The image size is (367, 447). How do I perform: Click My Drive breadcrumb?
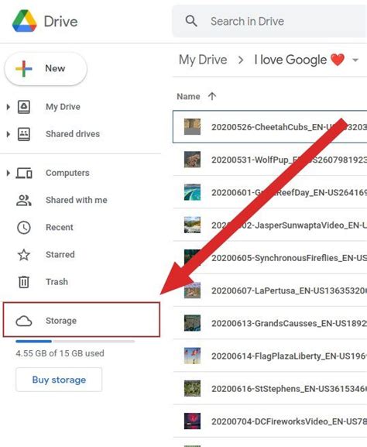(x=203, y=60)
